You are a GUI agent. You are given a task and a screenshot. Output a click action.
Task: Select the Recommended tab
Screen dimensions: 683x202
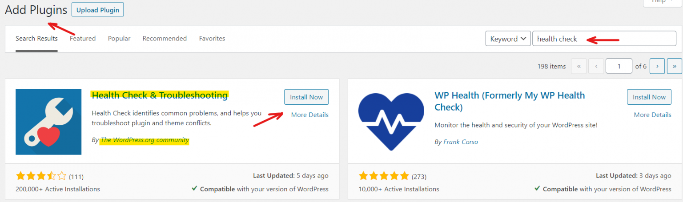tap(165, 39)
